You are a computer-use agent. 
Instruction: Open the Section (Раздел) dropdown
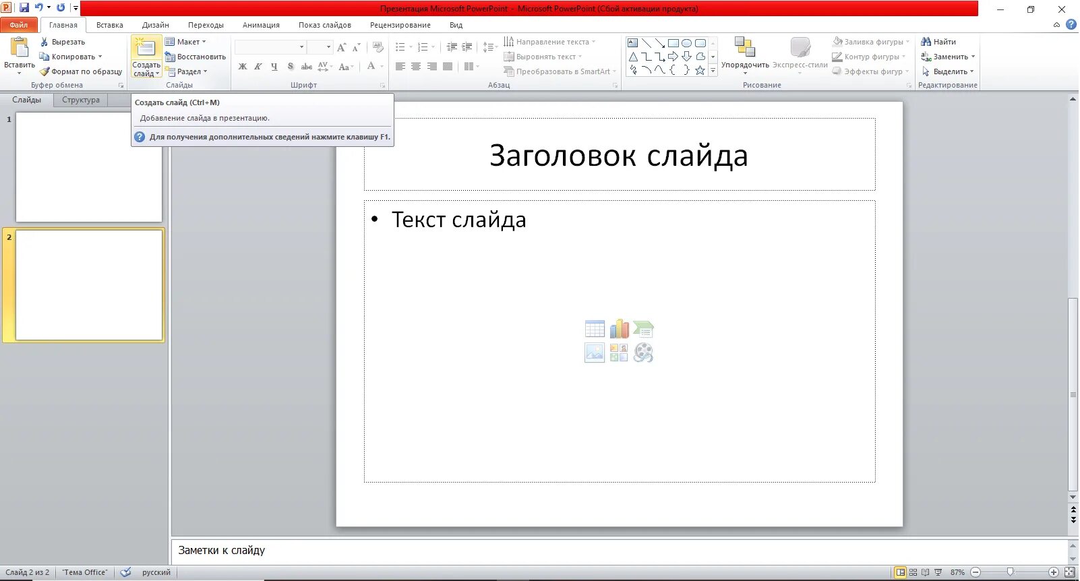[x=187, y=71]
